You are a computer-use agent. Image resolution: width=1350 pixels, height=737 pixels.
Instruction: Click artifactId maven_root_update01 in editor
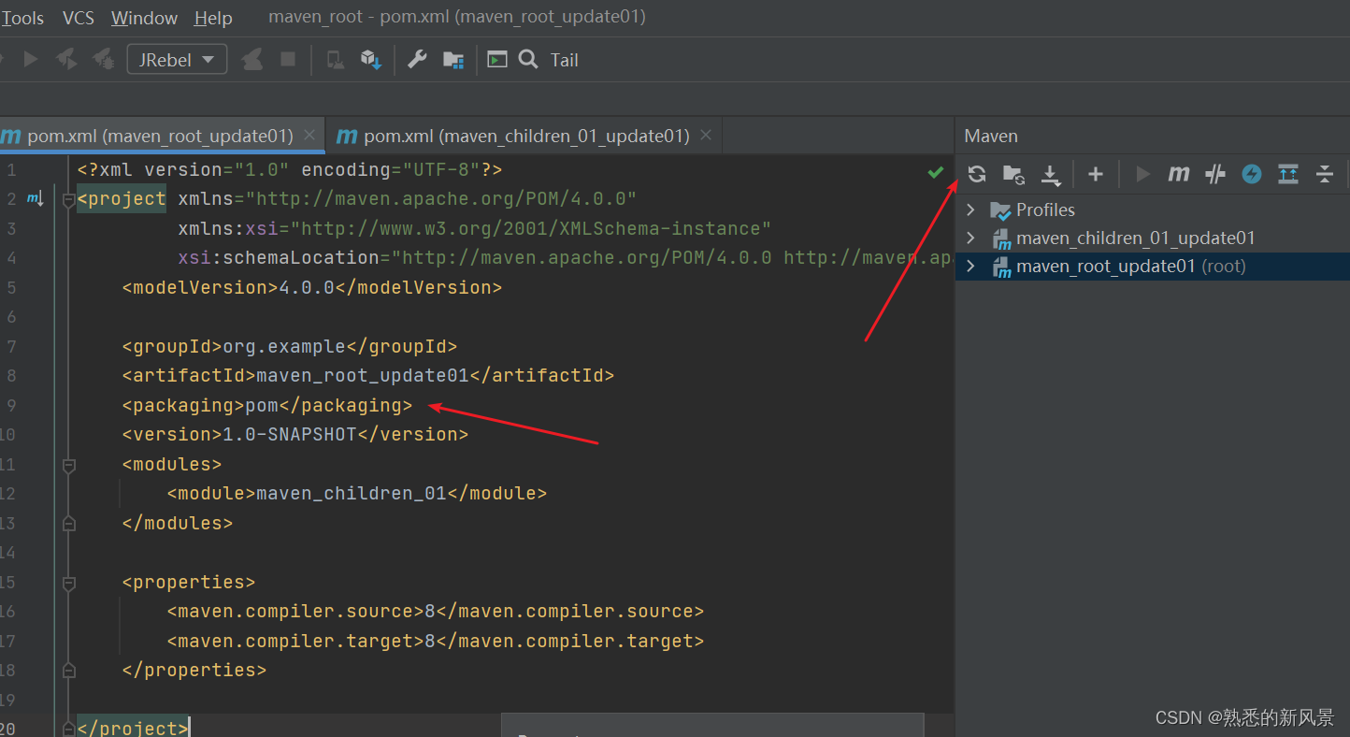tap(362, 375)
